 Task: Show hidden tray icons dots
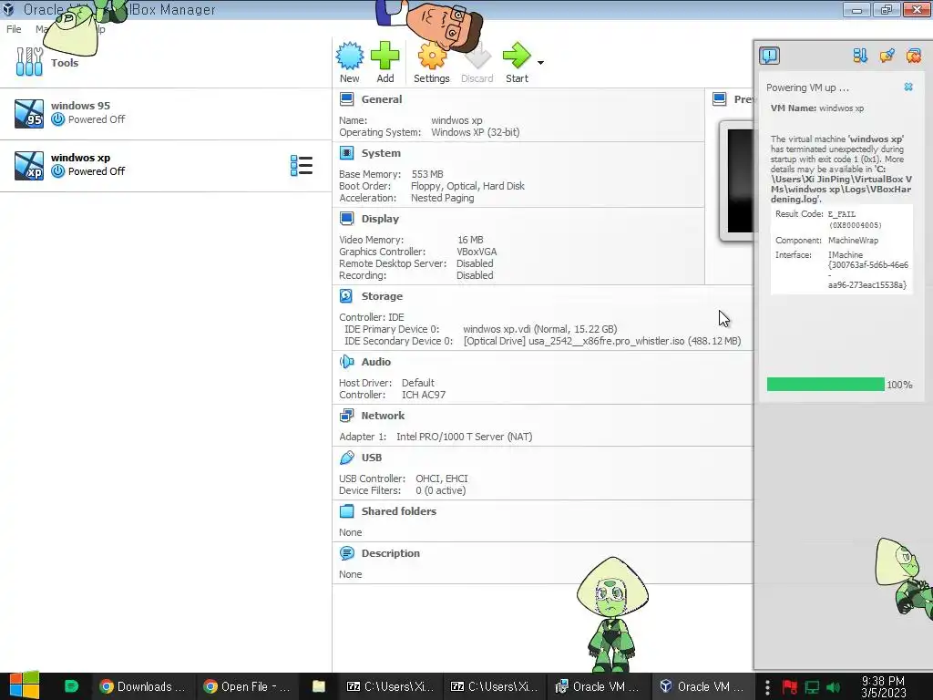click(x=767, y=687)
